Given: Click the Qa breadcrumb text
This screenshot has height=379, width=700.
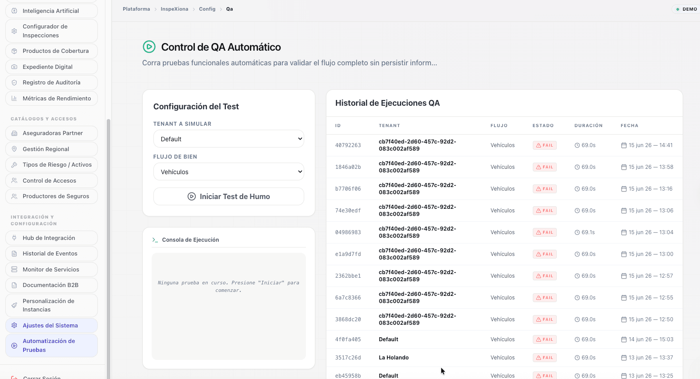Looking at the screenshot, I should tap(229, 9).
